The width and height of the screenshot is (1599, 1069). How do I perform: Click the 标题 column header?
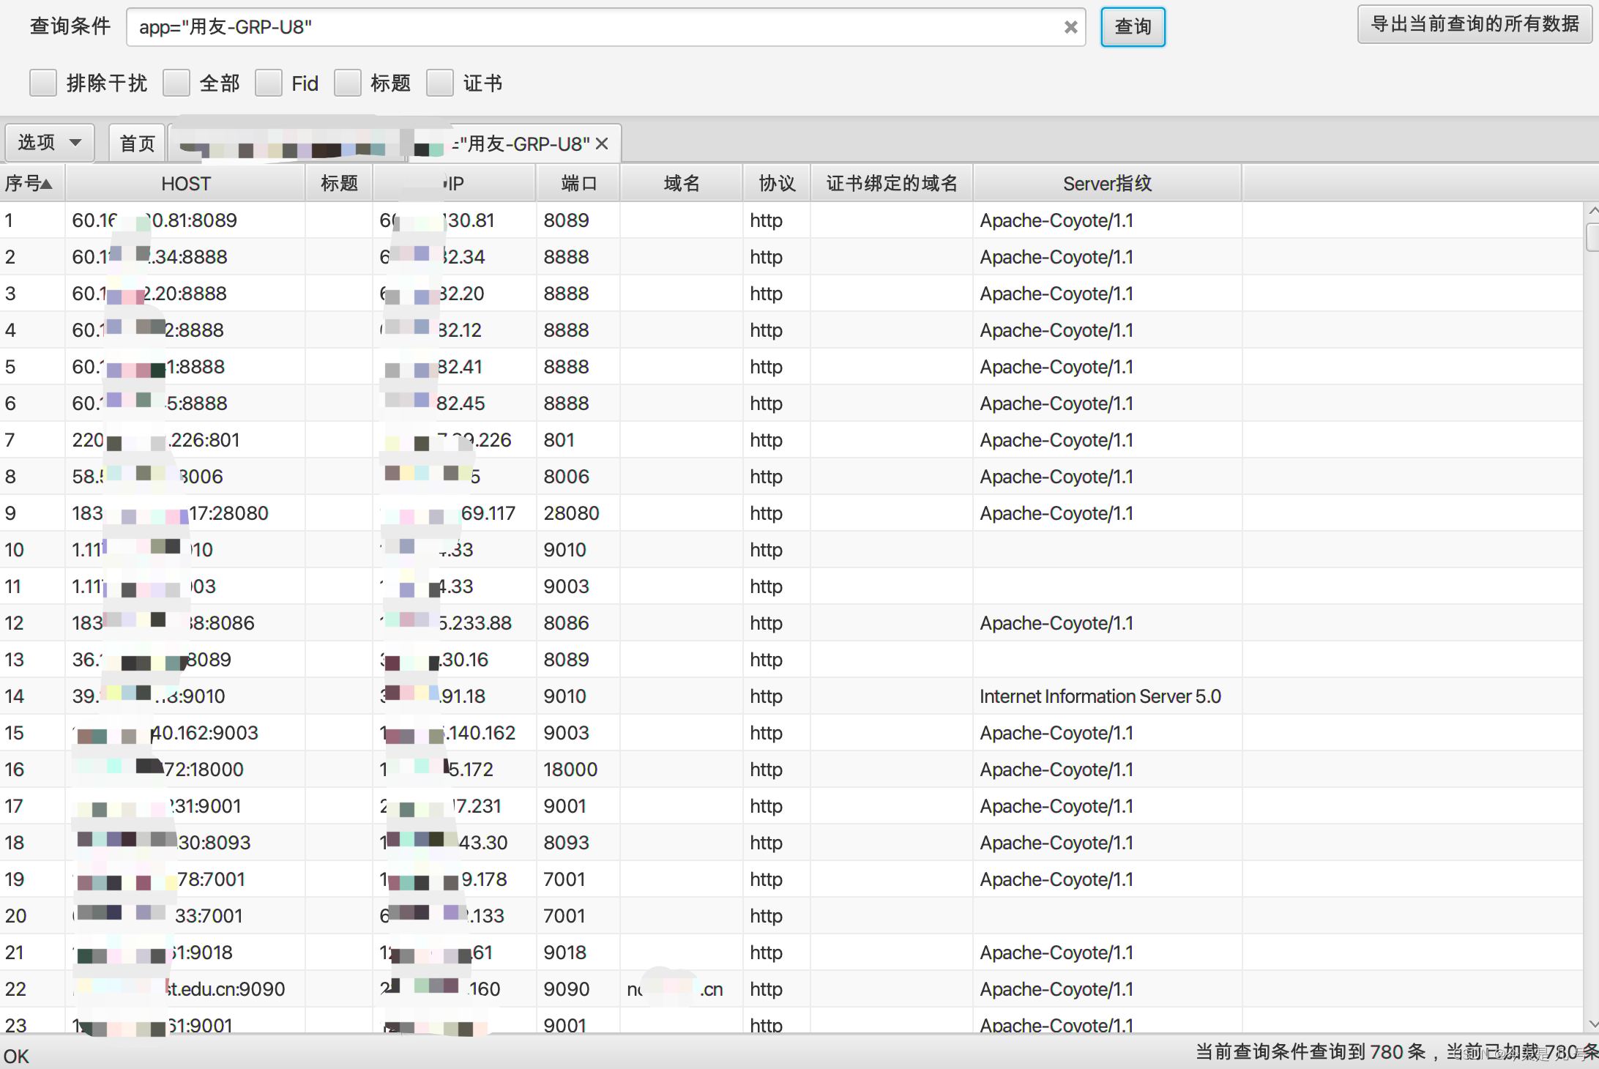click(x=339, y=183)
